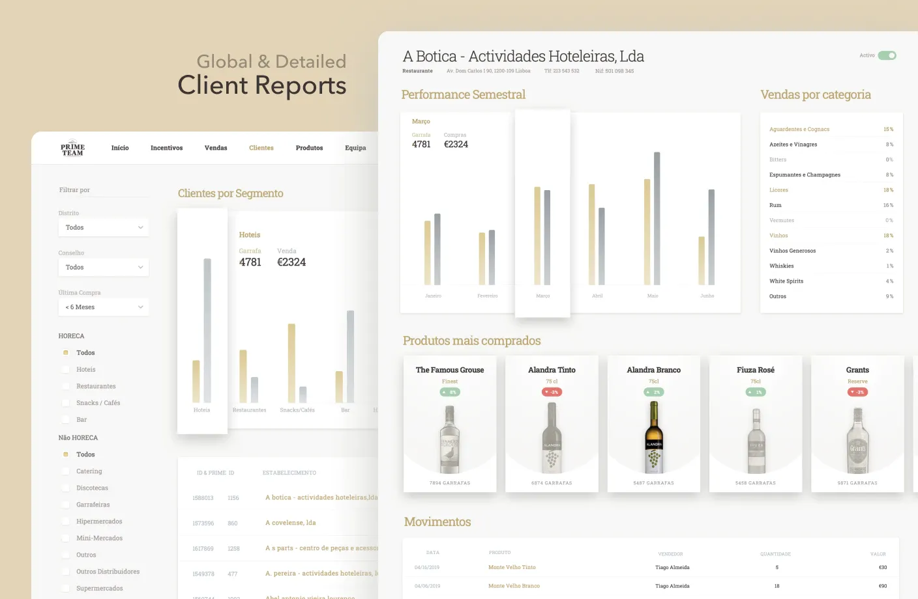
Task: Select the Whiskies category row
Action: (x=831, y=266)
